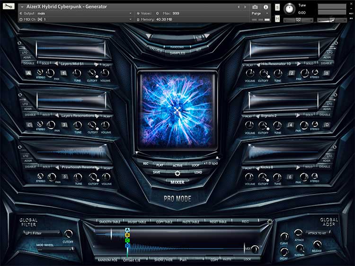Click RESET TABLE button
Image resolution: width=355 pixels, height=266 pixels.
[x=218, y=222]
